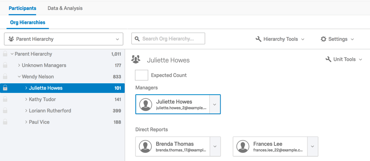Click lock icon beside Unknown Managers row
The height and width of the screenshot is (161, 370).
pos(5,66)
